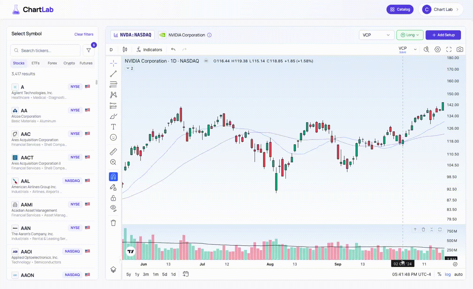Switch to the ETFs tab
Viewport: 473px width, 289px height.
click(35, 63)
